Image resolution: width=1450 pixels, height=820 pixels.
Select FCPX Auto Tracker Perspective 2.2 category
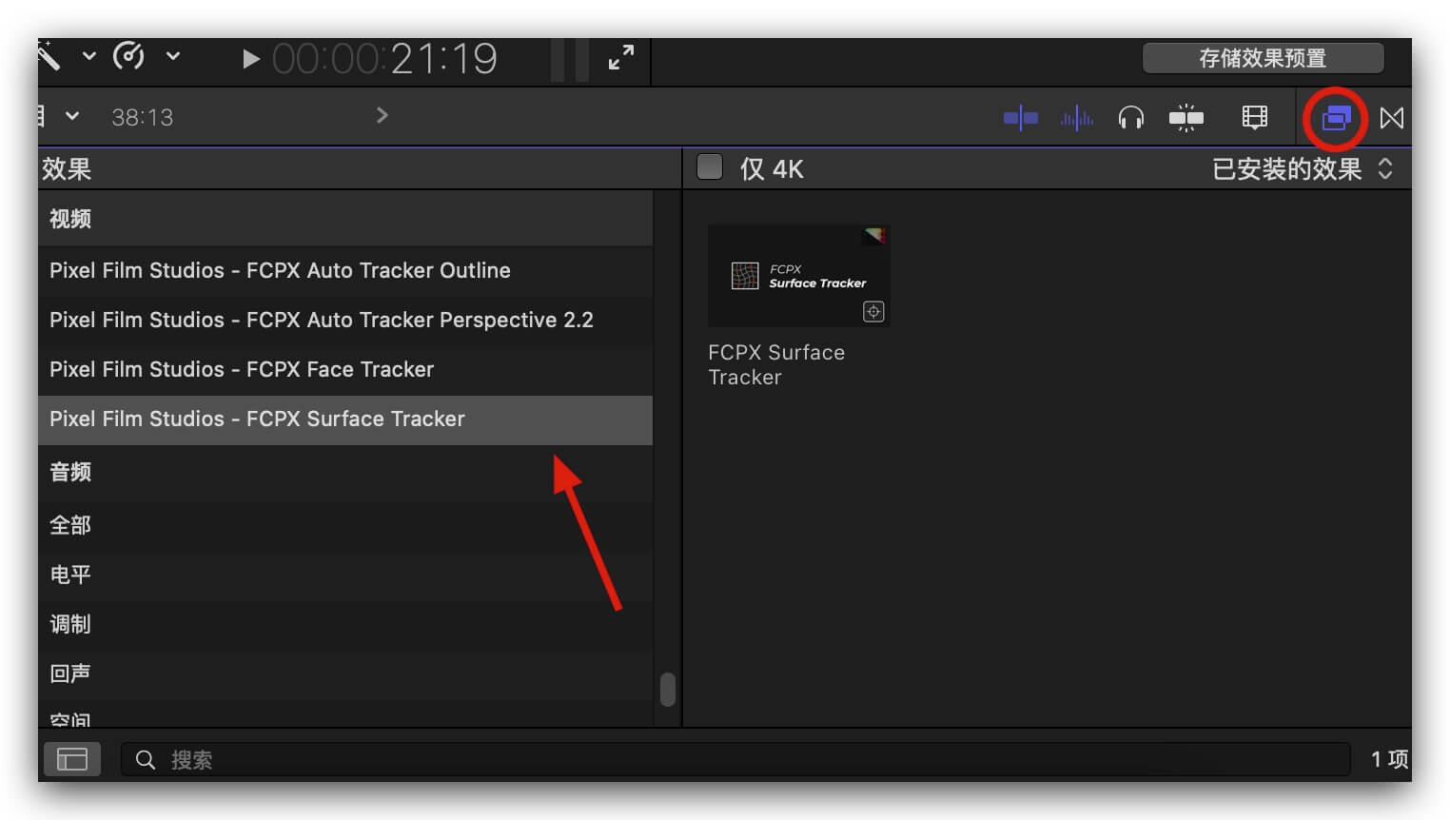click(345, 320)
